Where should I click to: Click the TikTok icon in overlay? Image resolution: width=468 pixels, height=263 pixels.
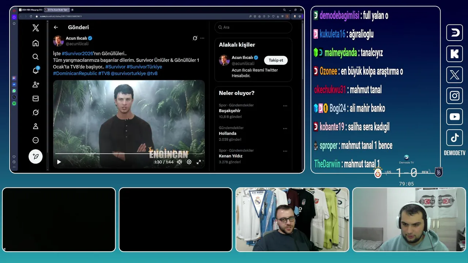[454, 138]
